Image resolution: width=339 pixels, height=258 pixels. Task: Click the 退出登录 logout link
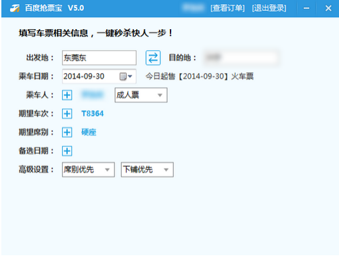[x=269, y=8]
